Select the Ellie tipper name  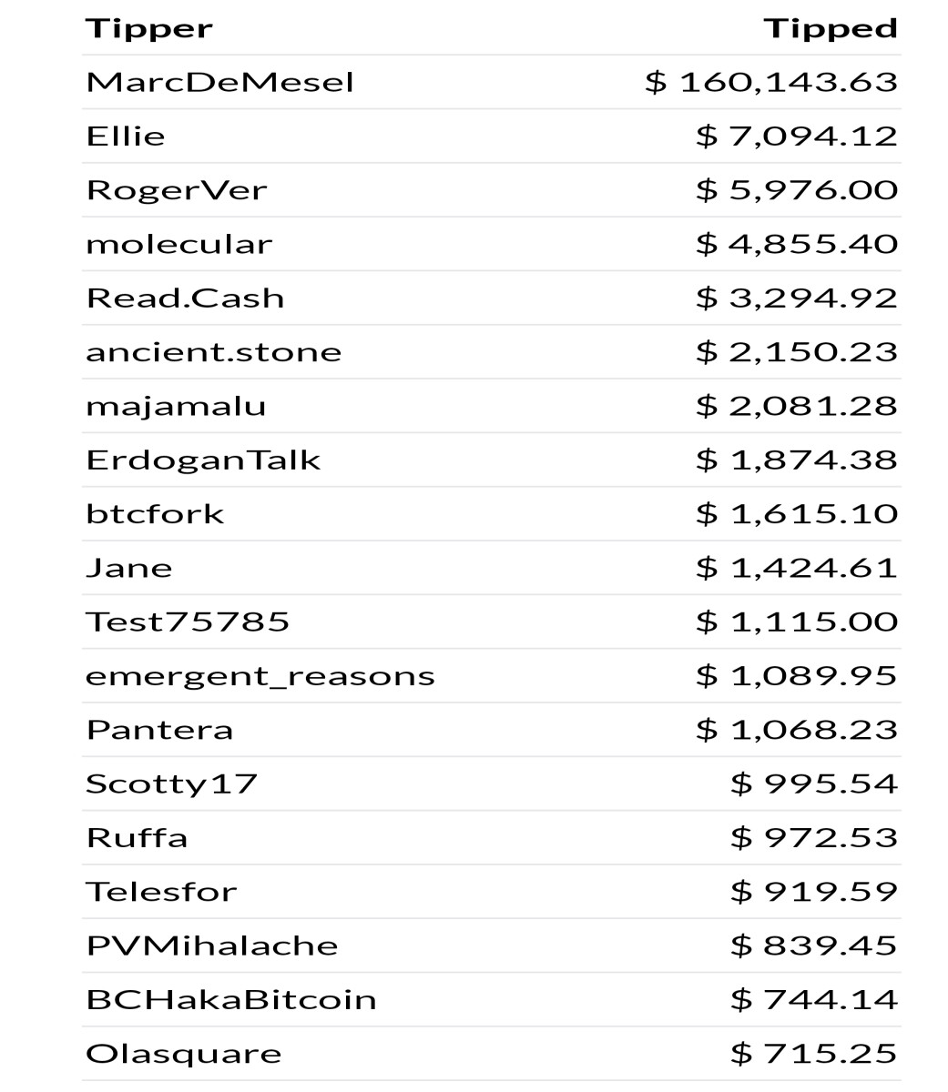click(126, 136)
